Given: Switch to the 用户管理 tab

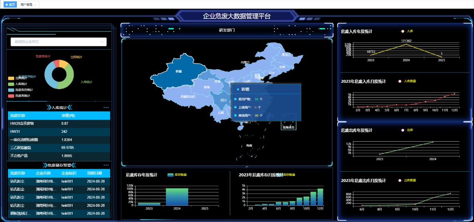Looking at the screenshot, I should coord(26,5).
